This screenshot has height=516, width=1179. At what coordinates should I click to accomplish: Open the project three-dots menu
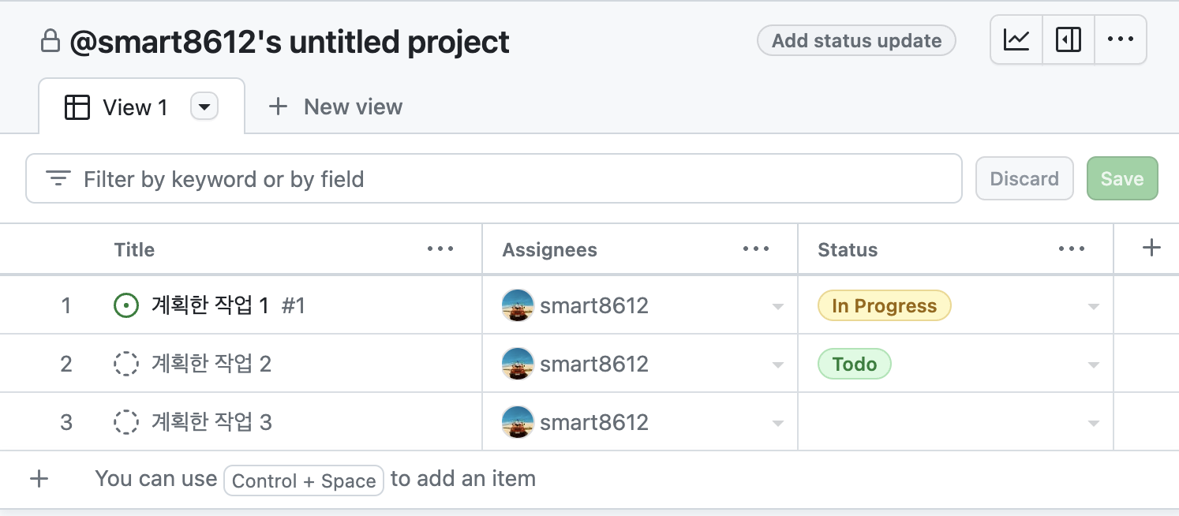pos(1121,39)
